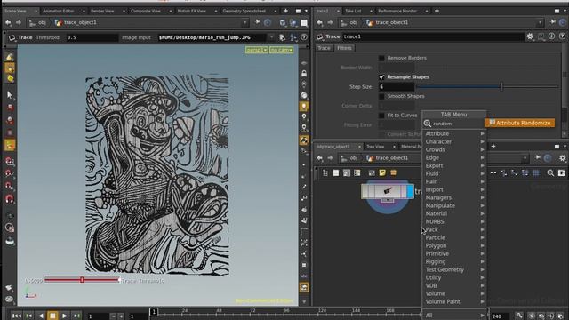Switch to Animation Editor tab
This screenshot has width=569, height=320.
point(58,11)
